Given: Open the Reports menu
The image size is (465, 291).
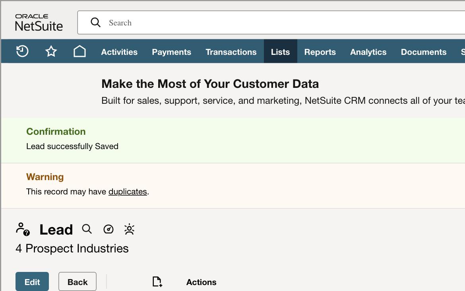Looking at the screenshot, I should tap(320, 52).
